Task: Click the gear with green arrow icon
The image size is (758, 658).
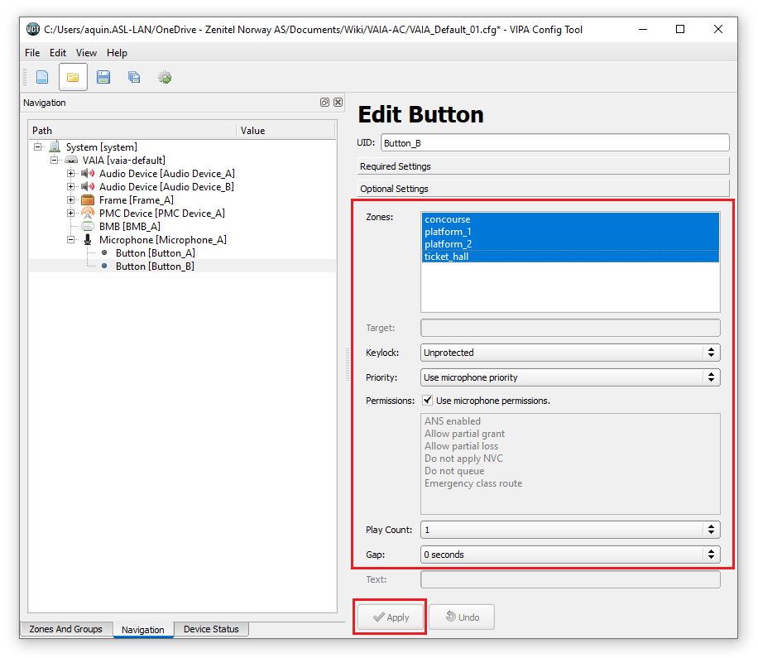Action: [x=165, y=77]
